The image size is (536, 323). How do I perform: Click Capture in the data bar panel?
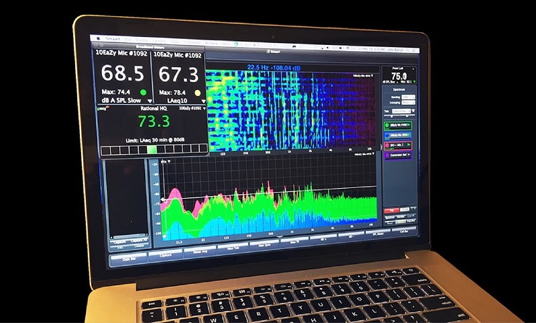pos(119,241)
